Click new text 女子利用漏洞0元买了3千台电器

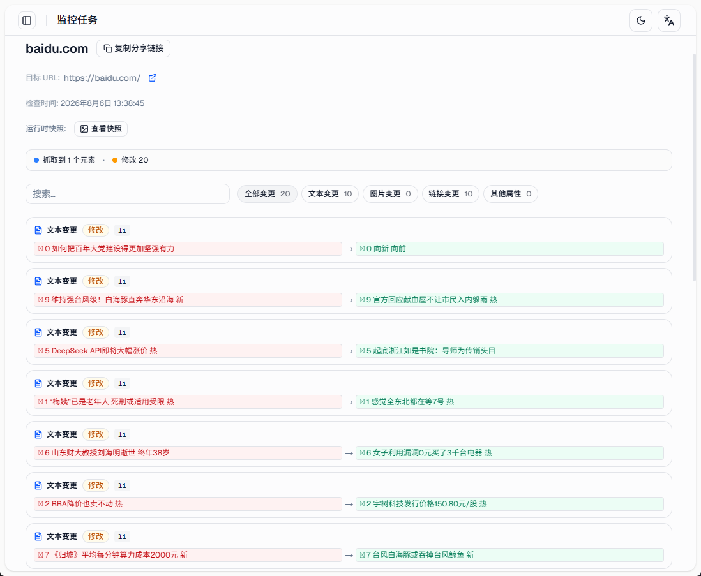tap(428, 453)
